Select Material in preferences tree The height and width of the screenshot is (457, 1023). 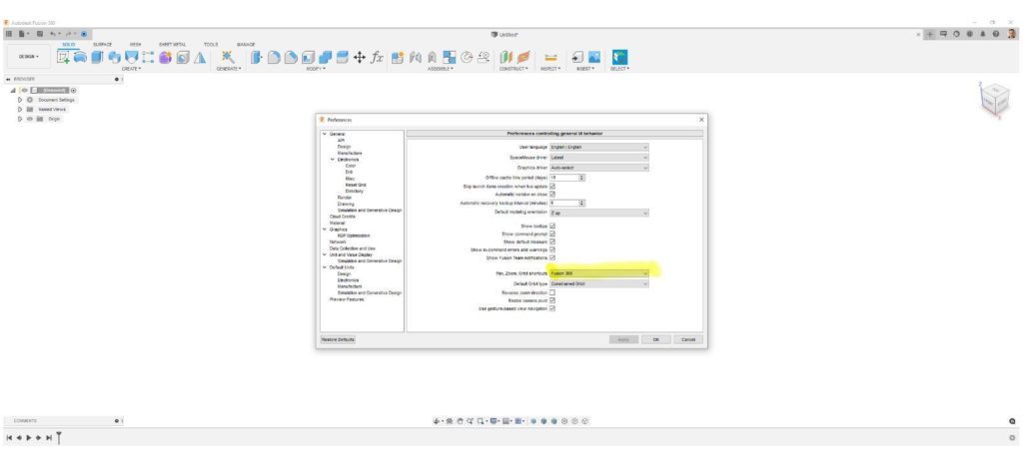(338, 223)
